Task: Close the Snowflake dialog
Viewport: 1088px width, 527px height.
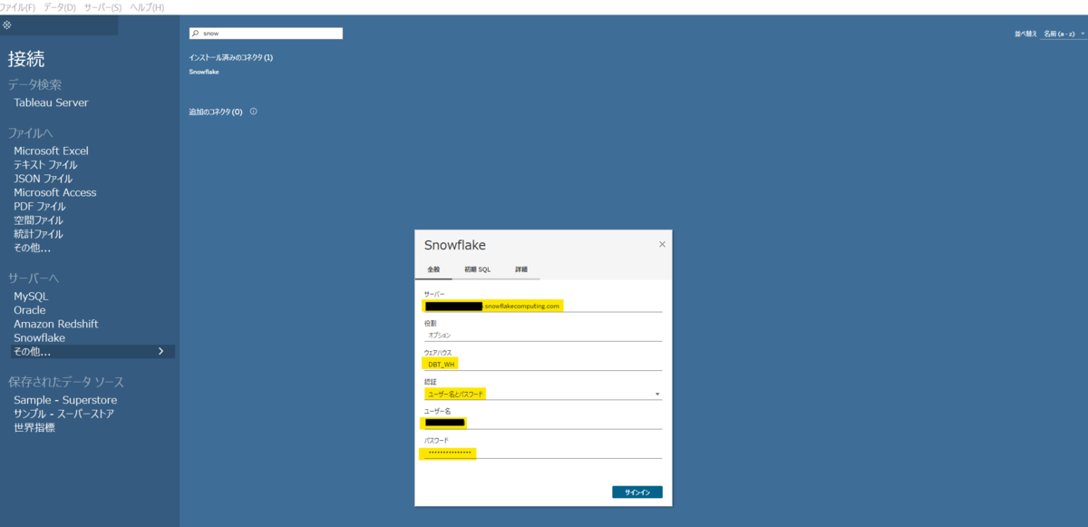Action: pyautogui.click(x=662, y=244)
